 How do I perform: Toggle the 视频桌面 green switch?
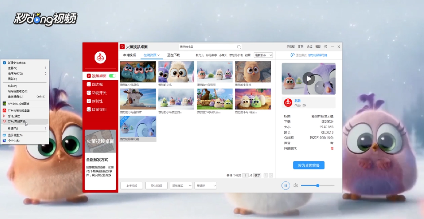tap(112, 76)
